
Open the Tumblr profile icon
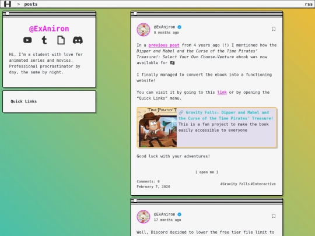[x=44, y=40]
